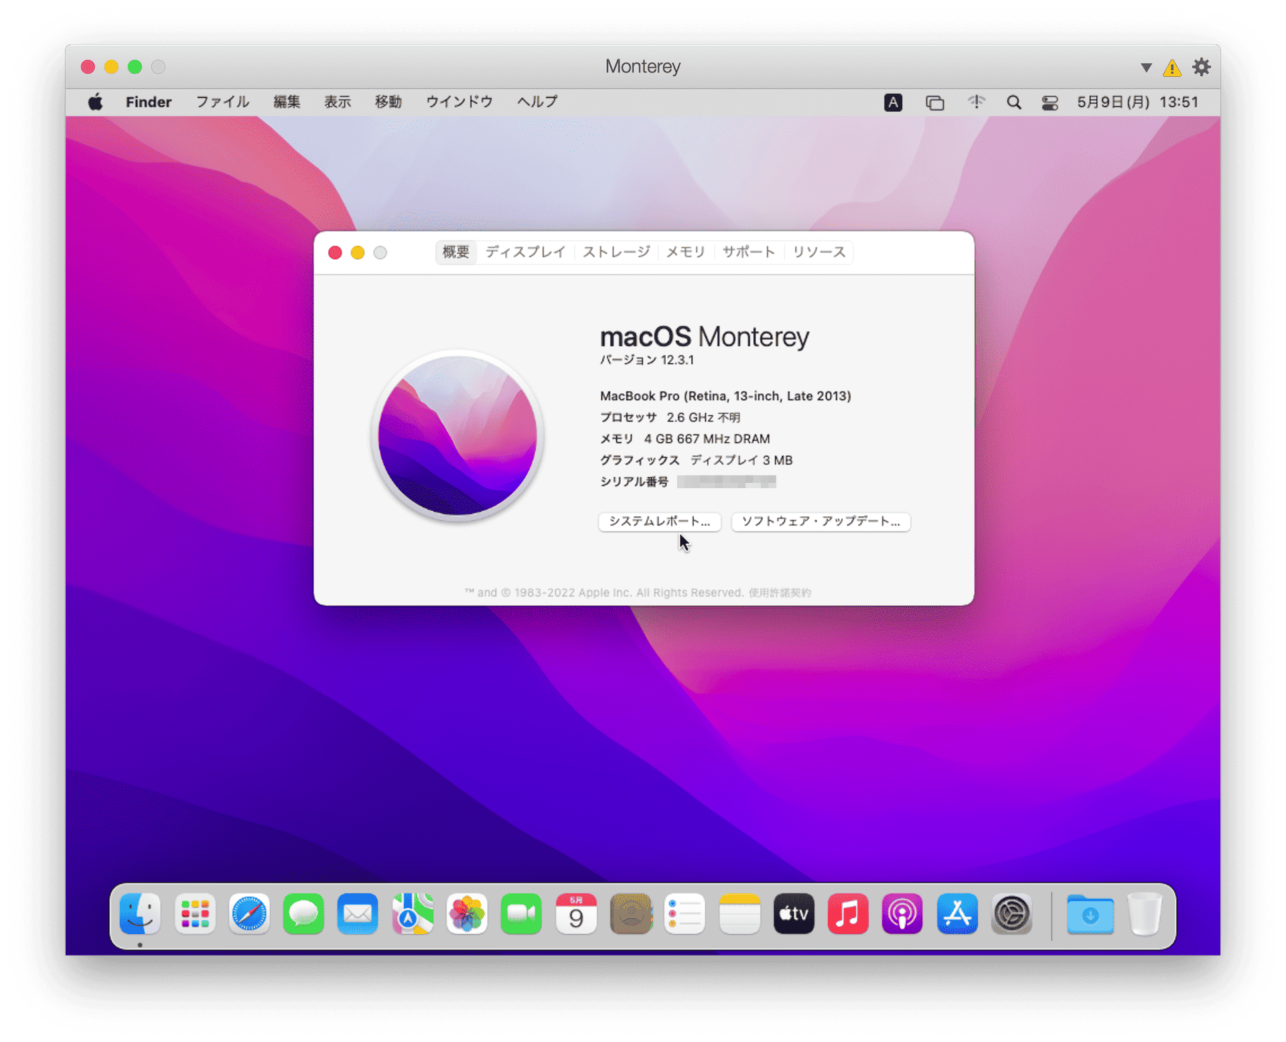Open the ヘルプ menu

537,102
